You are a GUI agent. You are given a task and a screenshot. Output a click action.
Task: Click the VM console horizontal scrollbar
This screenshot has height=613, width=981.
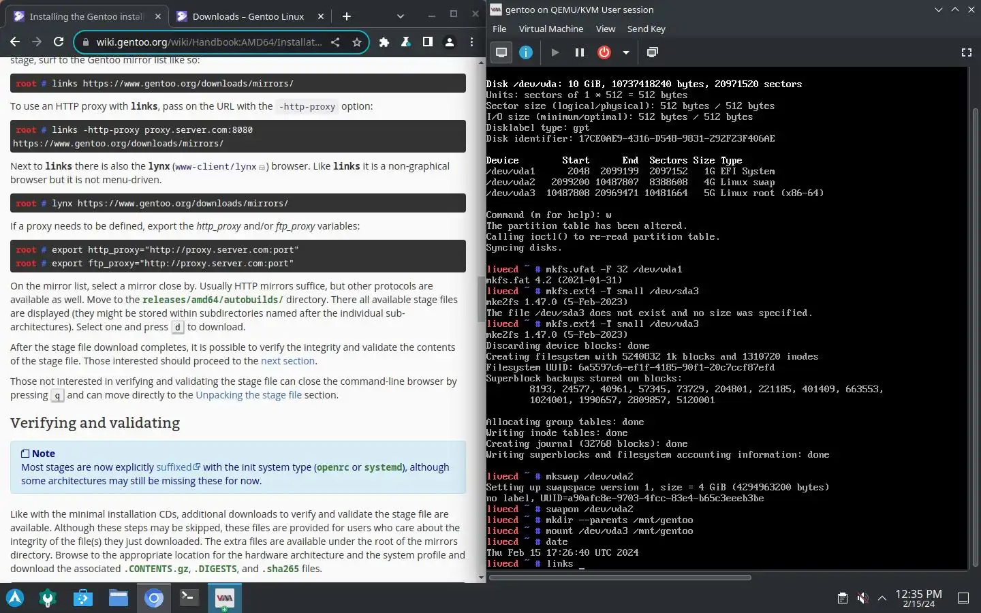point(620,577)
